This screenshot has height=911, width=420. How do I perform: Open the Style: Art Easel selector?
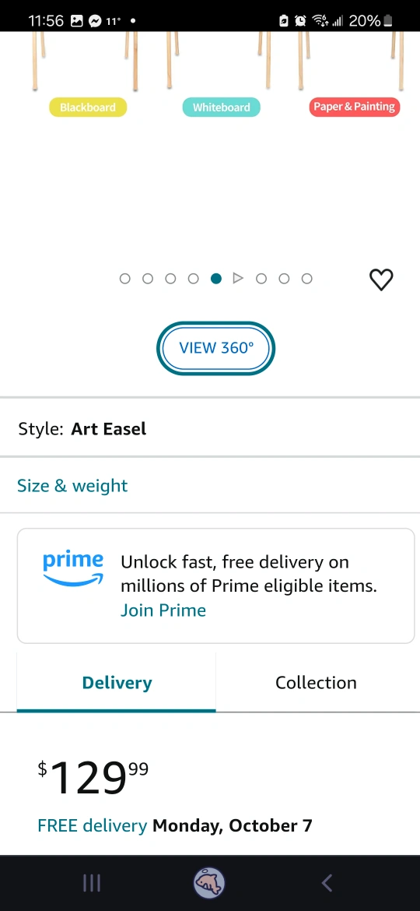tap(210, 429)
